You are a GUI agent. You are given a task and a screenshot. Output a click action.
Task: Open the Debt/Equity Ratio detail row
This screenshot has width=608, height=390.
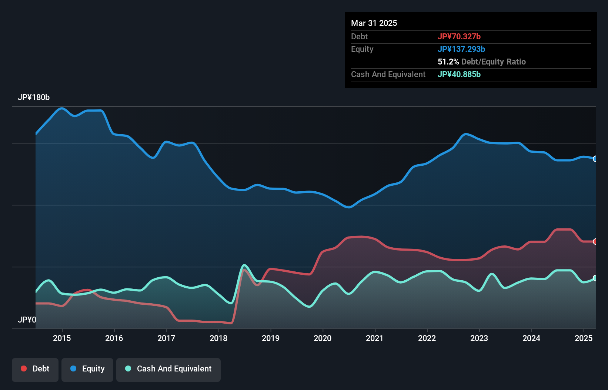(x=482, y=62)
